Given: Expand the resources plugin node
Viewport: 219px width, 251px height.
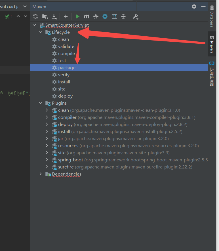Looking at the screenshot, I should click(47, 145).
